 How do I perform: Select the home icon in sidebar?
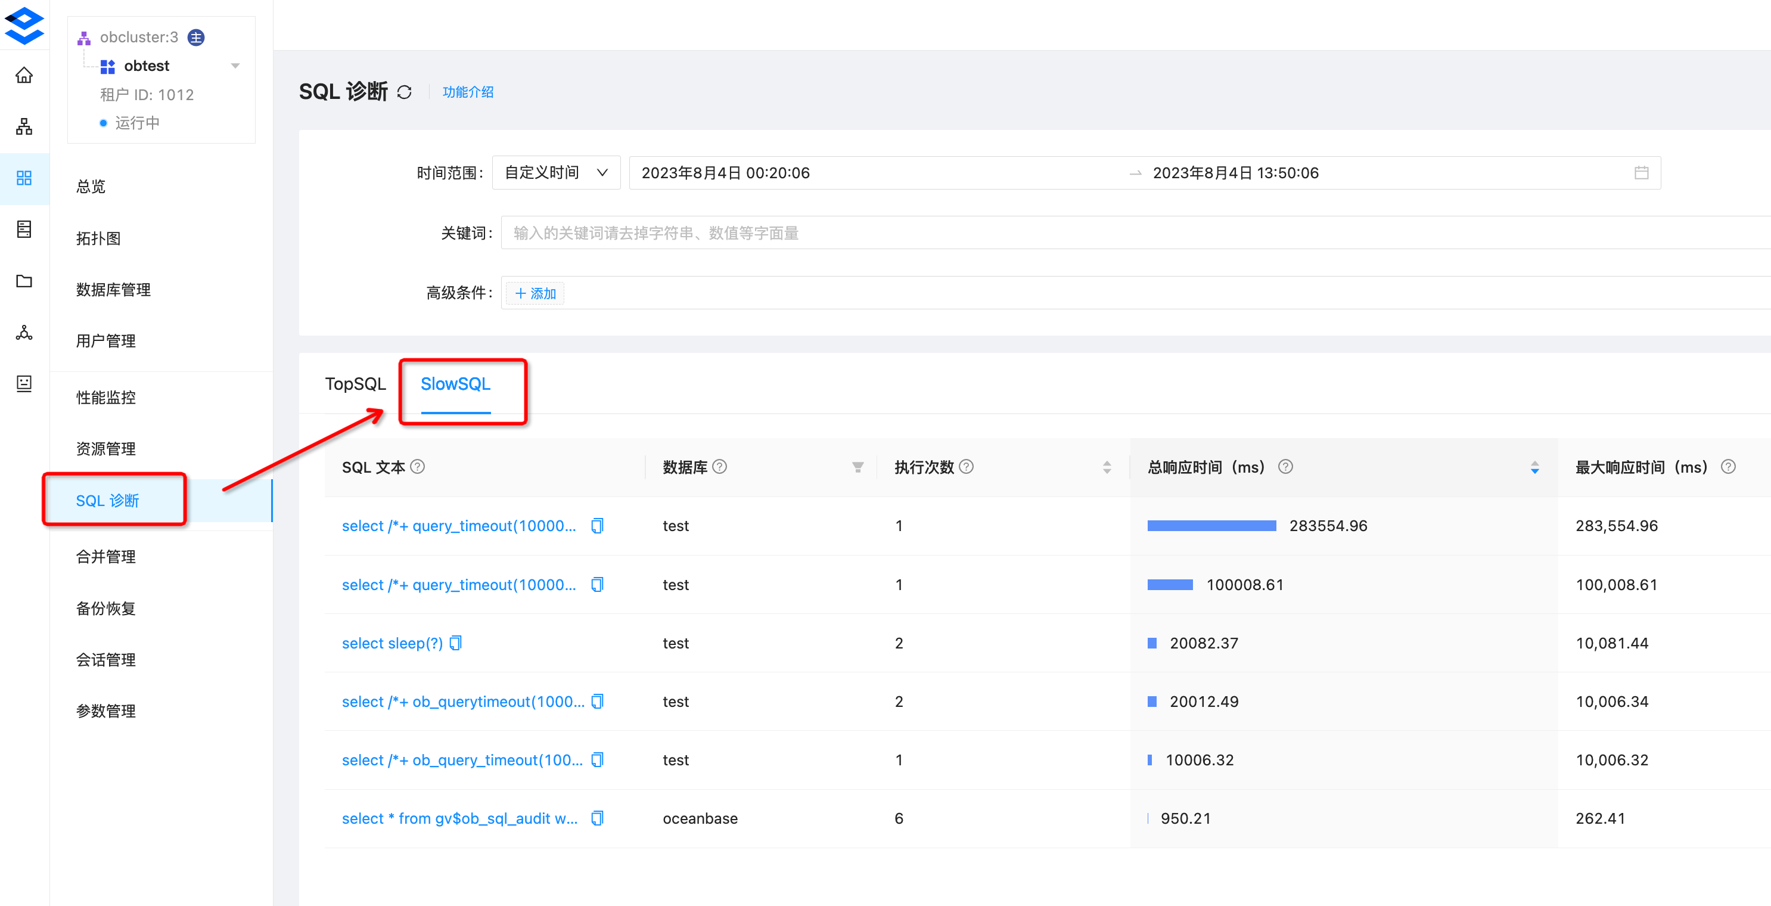pos(24,76)
